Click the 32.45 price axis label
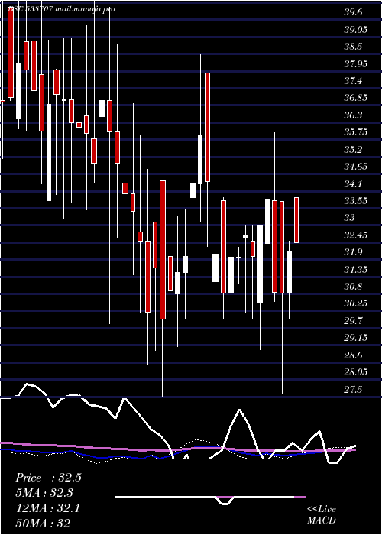Screen dimensions: 382x535 [x=356, y=235]
